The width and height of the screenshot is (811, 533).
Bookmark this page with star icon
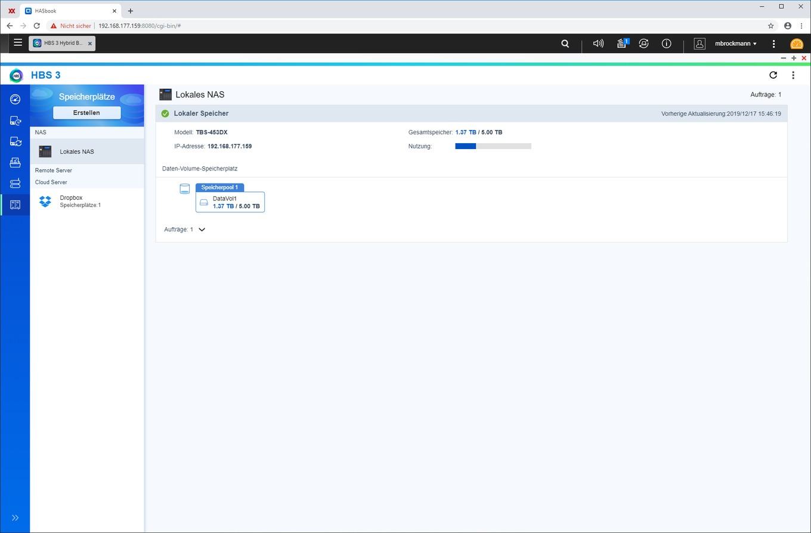tap(770, 26)
